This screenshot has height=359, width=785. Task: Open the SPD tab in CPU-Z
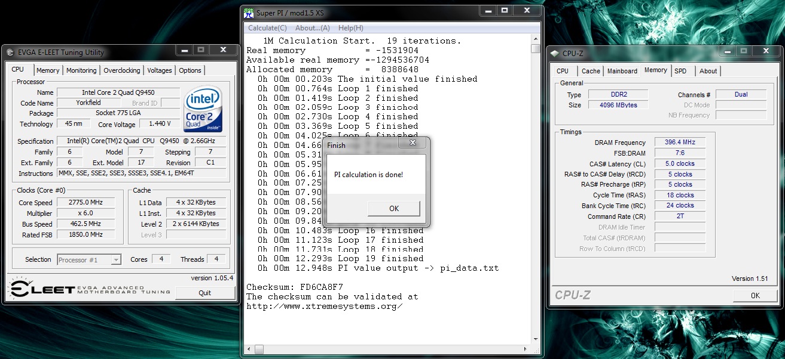tap(680, 71)
